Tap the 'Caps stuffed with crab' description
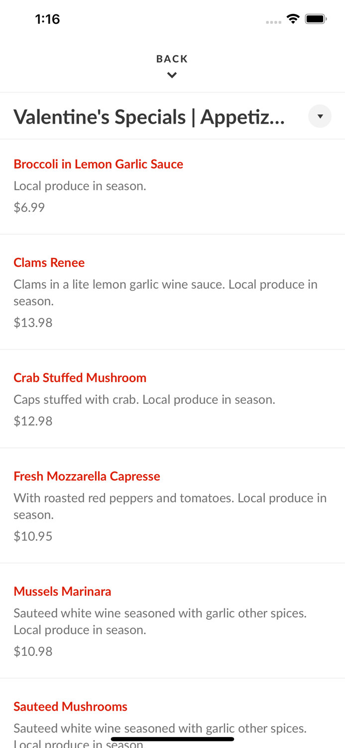 (x=144, y=399)
